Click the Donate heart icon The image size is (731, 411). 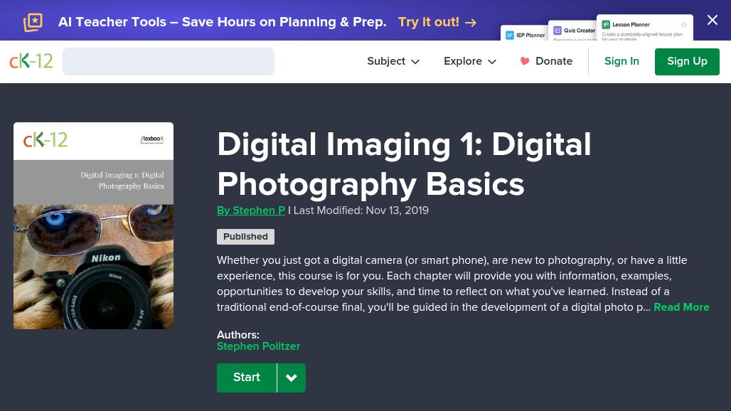click(x=525, y=61)
